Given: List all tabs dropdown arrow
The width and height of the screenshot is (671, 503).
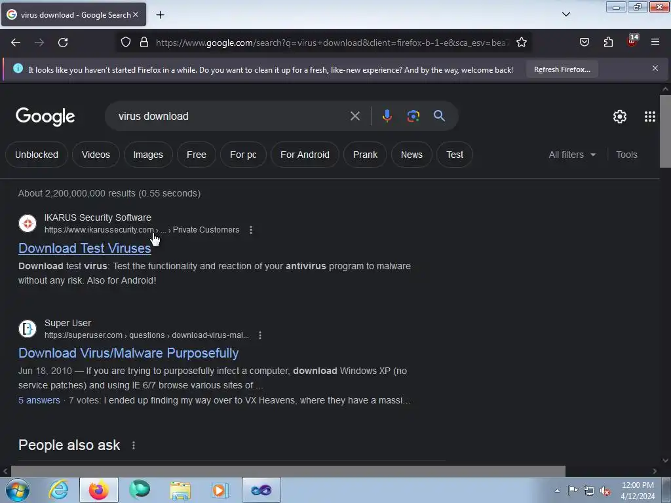Looking at the screenshot, I should tap(566, 14).
